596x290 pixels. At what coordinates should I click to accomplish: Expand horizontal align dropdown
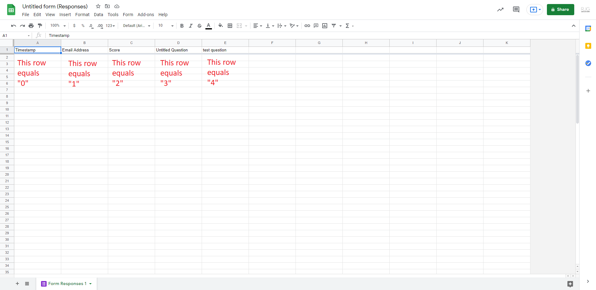(258, 26)
